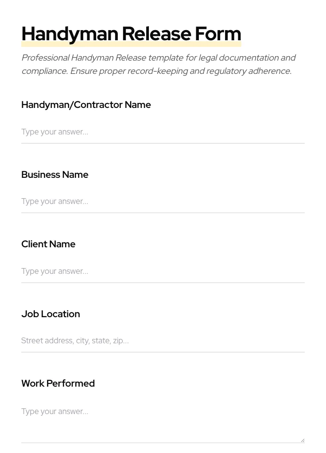Click the word "Handyman" in the form title
The image size is (326, 453).
(x=70, y=34)
